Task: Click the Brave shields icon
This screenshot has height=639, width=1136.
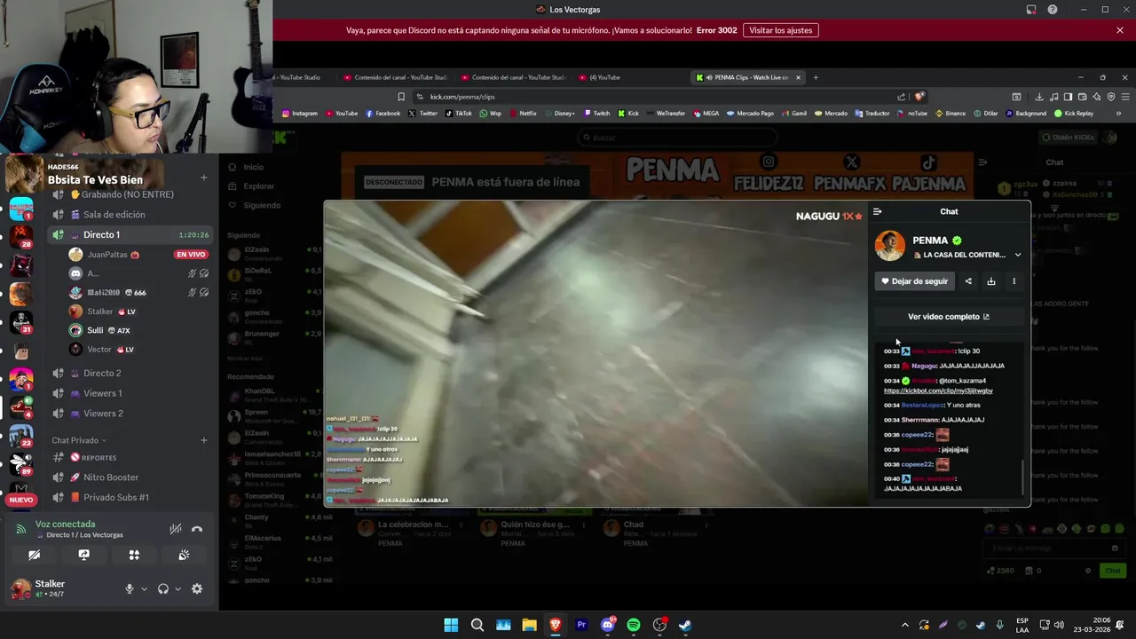Action: point(919,97)
